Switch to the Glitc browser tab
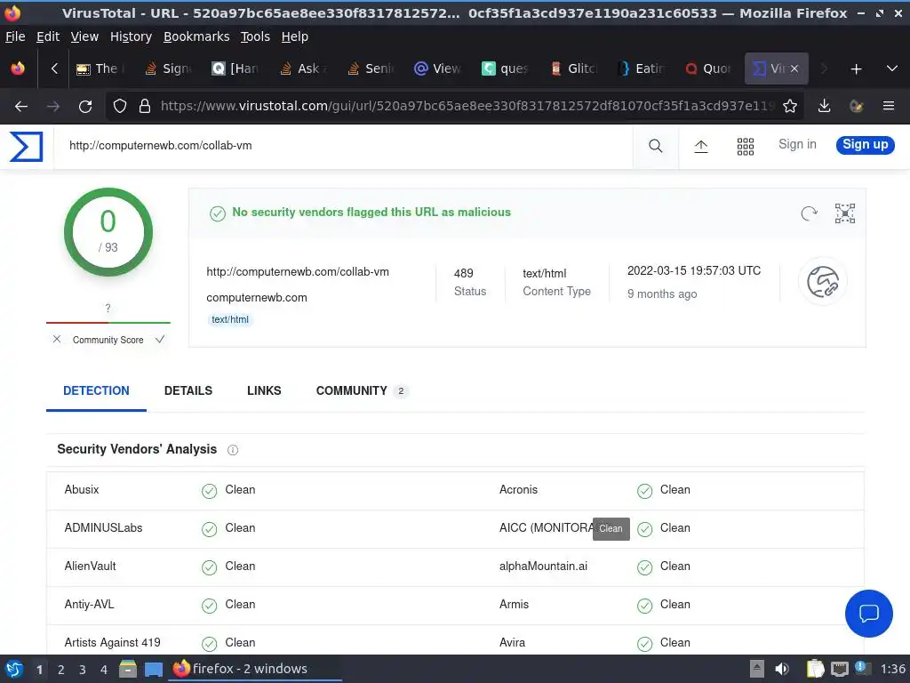Viewport: 910px width, 683px height. [x=575, y=68]
